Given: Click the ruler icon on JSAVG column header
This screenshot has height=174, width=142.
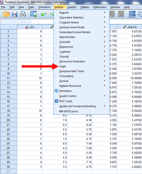Looking at the screenshot, I should 125,27.
